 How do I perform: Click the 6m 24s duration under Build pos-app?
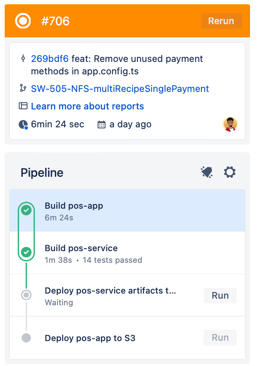pyautogui.click(x=59, y=218)
